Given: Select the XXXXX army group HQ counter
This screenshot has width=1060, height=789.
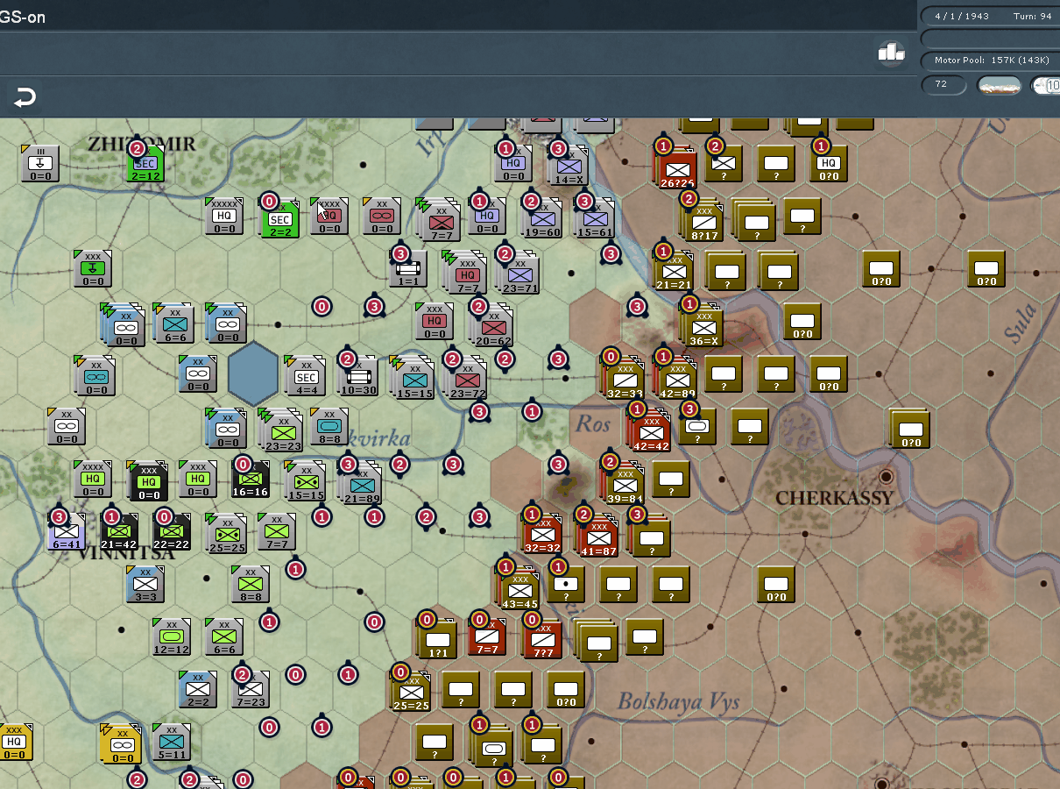Looking at the screenshot, I should click(x=224, y=217).
